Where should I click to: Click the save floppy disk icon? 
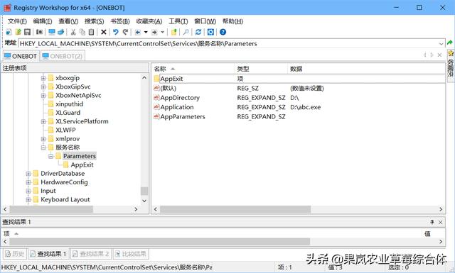(27, 32)
